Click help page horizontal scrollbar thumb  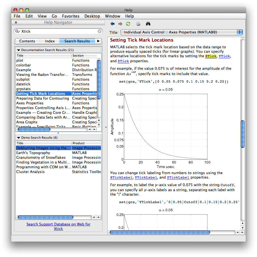point(160,232)
